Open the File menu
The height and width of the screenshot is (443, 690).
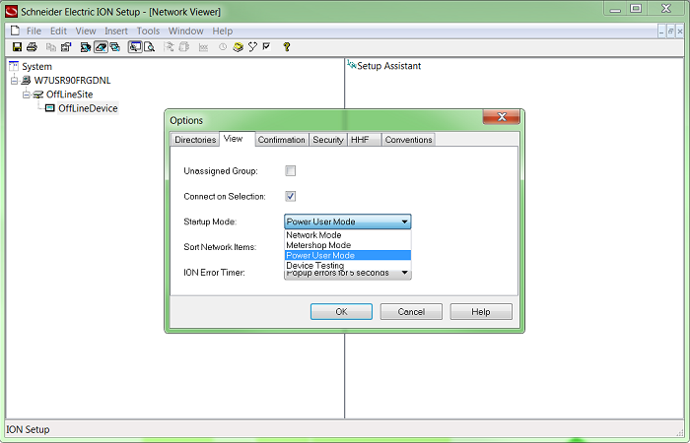coord(34,32)
